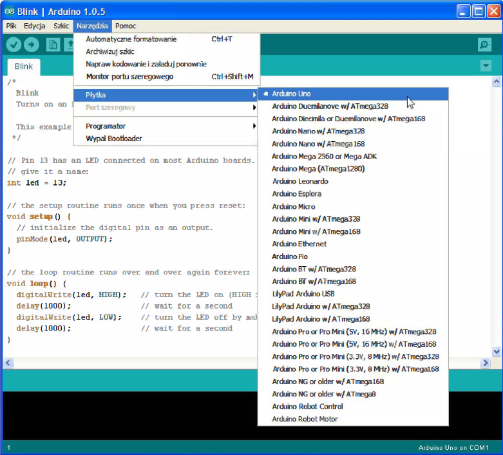Choose Arduino Robot Motor board

(353, 420)
